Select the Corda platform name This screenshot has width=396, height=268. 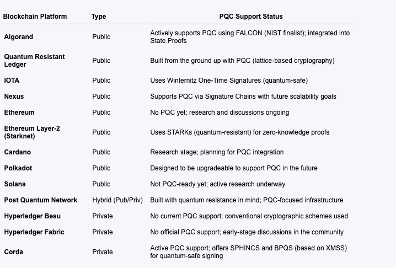pos(13,252)
